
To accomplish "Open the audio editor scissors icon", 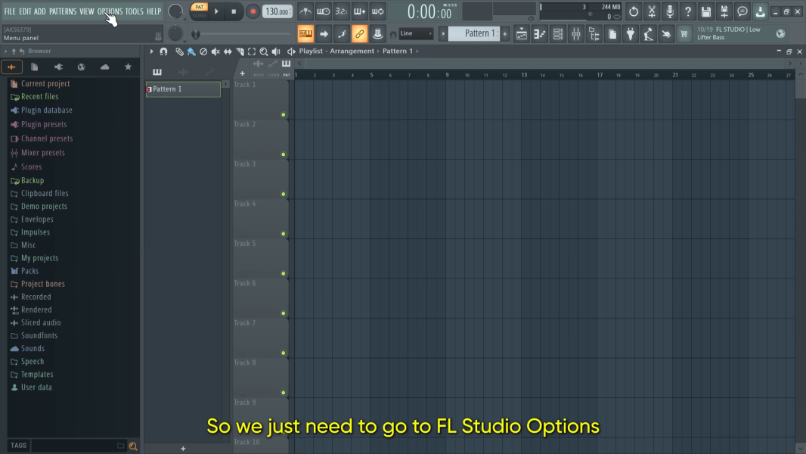I will click(652, 11).
